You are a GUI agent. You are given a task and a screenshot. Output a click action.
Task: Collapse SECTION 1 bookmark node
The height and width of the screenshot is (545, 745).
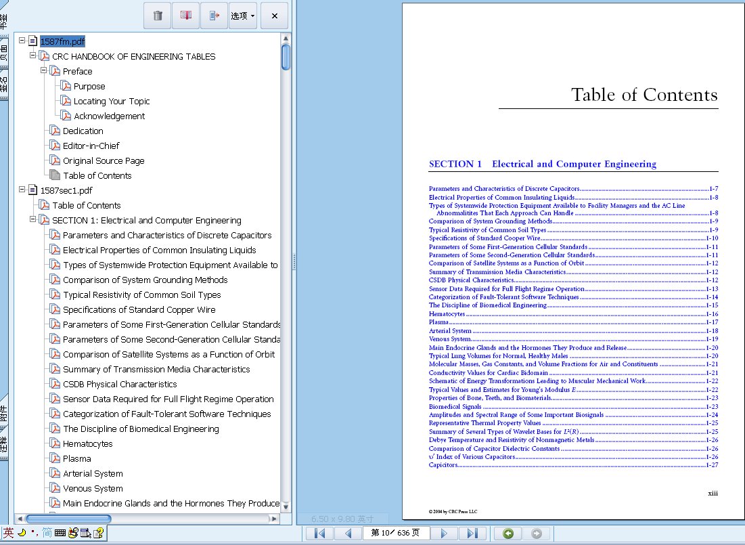pos(32,220)
